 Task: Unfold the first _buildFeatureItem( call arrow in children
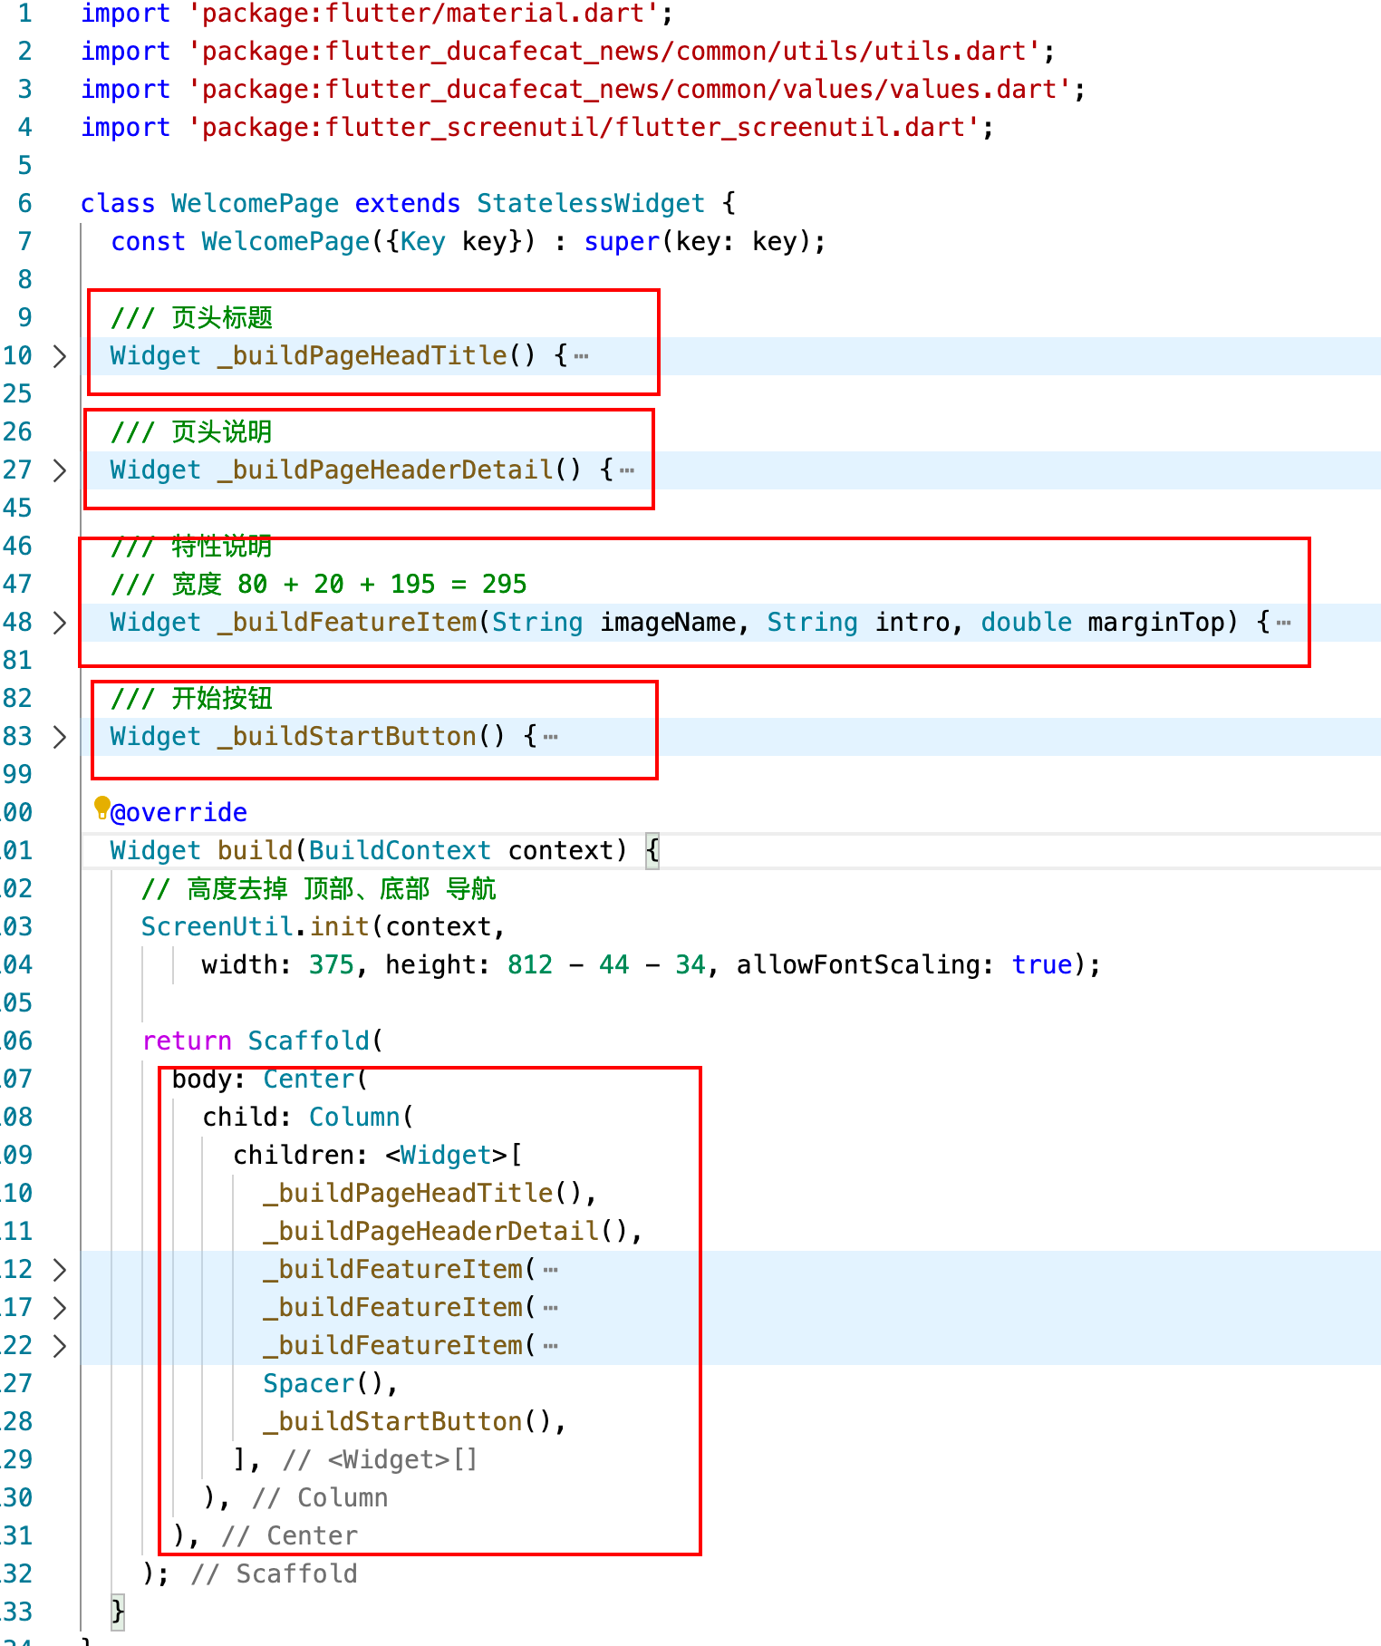59,1270
